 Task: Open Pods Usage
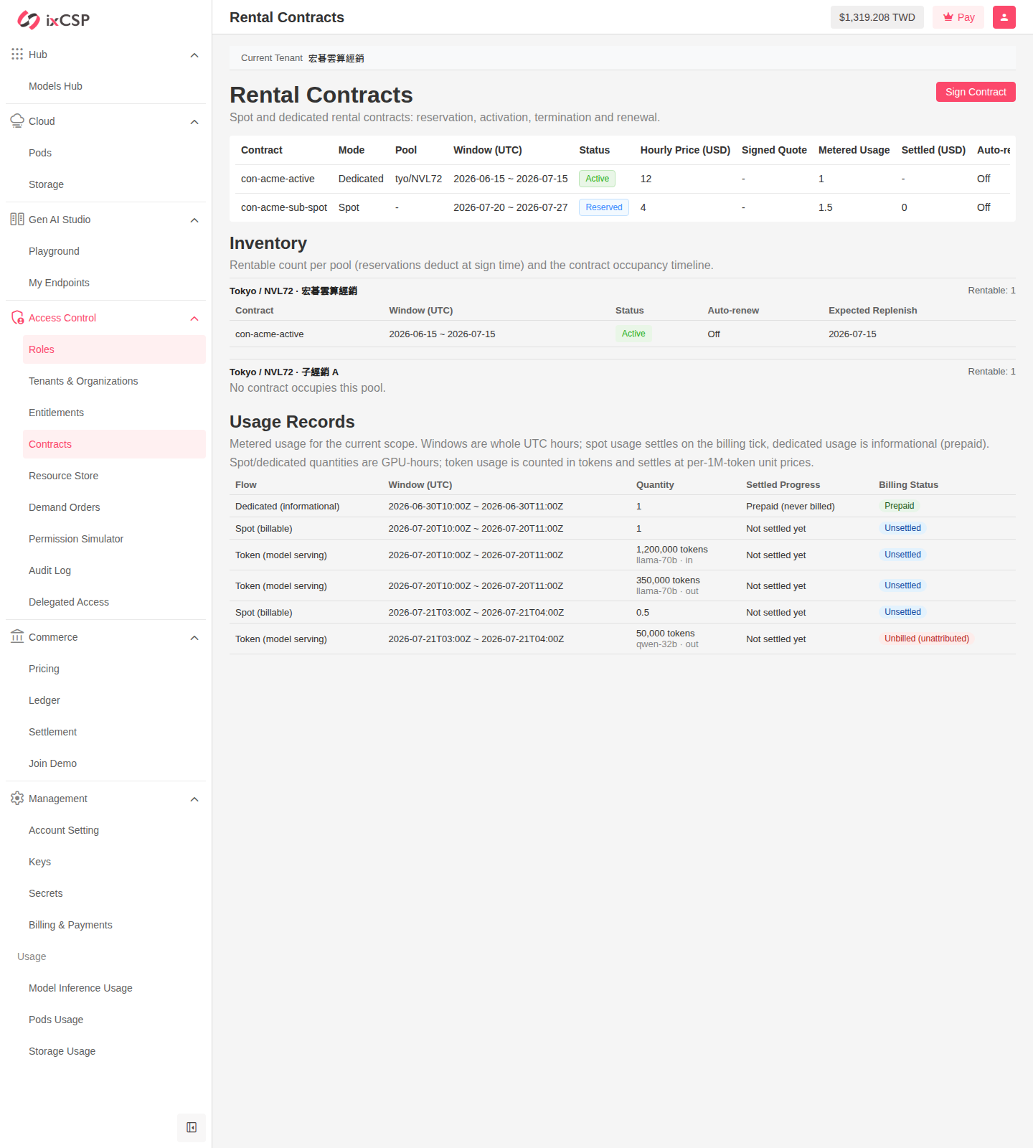tap(114, 1020)
